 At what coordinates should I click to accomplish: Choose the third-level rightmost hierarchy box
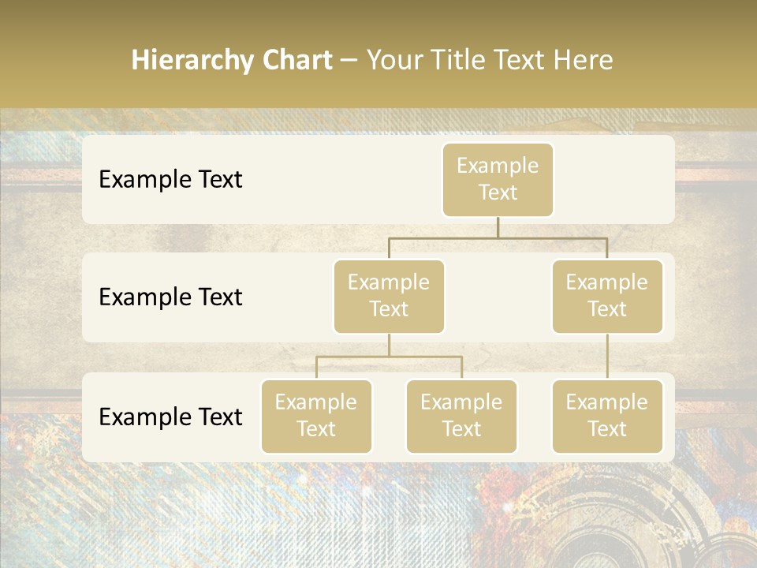tap(607, 417)
